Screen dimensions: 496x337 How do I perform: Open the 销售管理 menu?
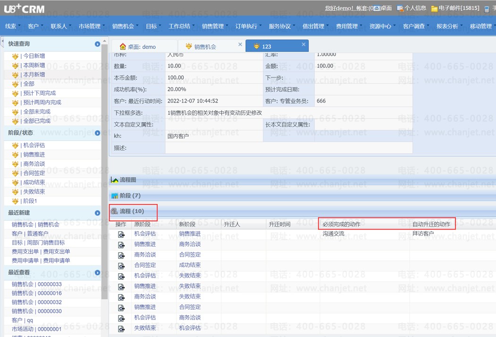[213, 26]
